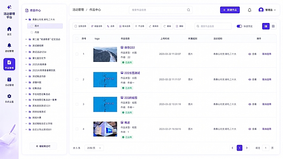
Task: Click 取消选用 link for row 2
Action: pyautogui.click(x=267, y=79)
